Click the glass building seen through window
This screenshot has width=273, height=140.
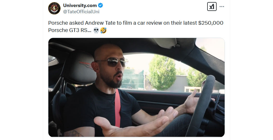[x=133, y=79]
